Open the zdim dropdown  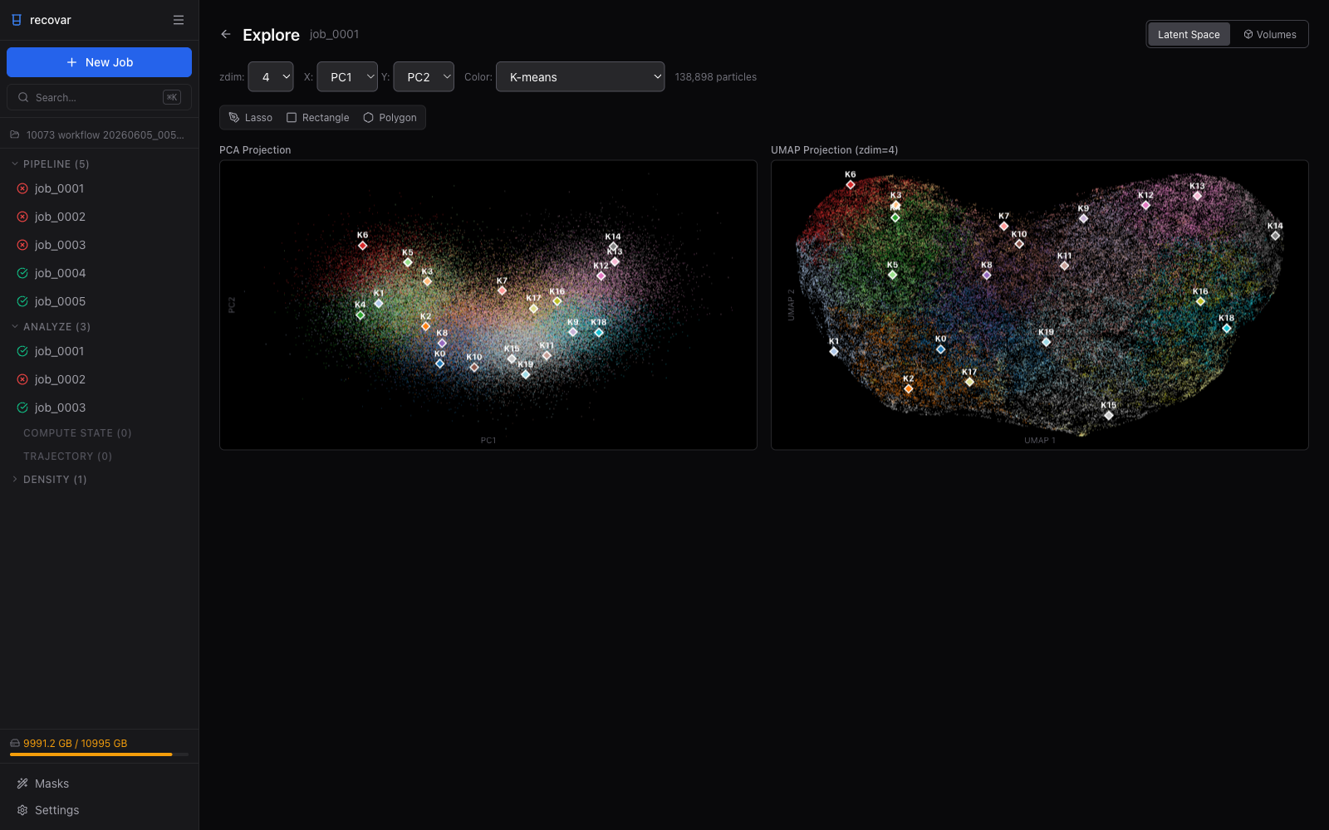pos(271,76)
